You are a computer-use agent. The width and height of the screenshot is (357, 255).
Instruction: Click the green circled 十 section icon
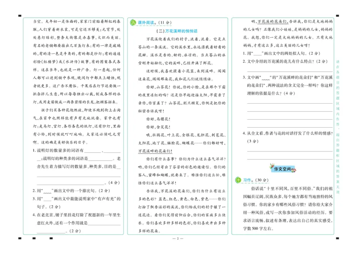coord(238,180)
